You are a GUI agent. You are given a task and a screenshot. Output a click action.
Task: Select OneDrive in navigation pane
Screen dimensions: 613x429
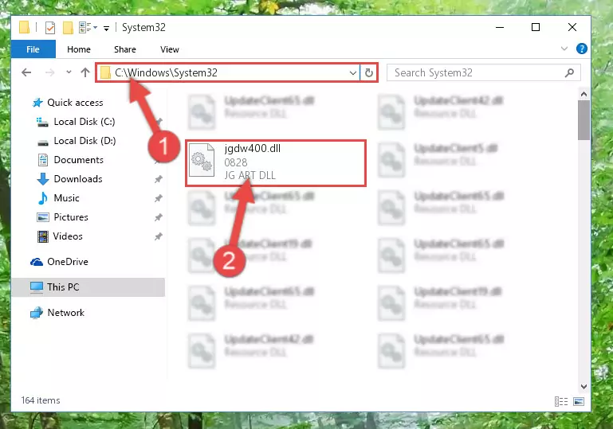60,262
